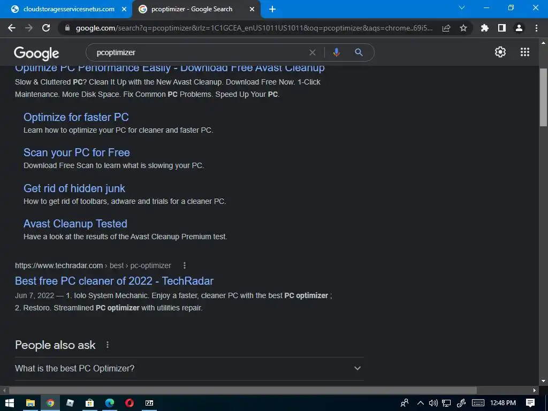Go back to previous page
Viewport: 548px width, 411px height.
point(12,28)
